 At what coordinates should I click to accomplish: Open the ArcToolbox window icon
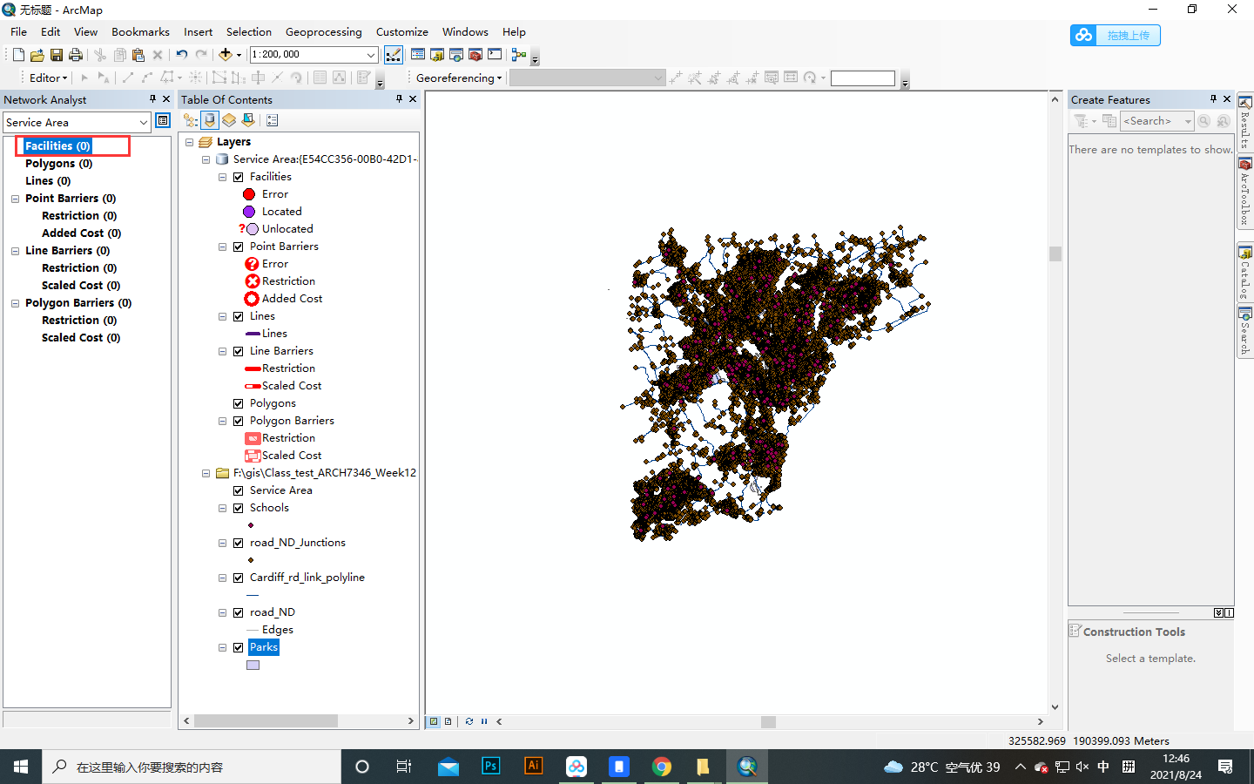coord(475,54)
